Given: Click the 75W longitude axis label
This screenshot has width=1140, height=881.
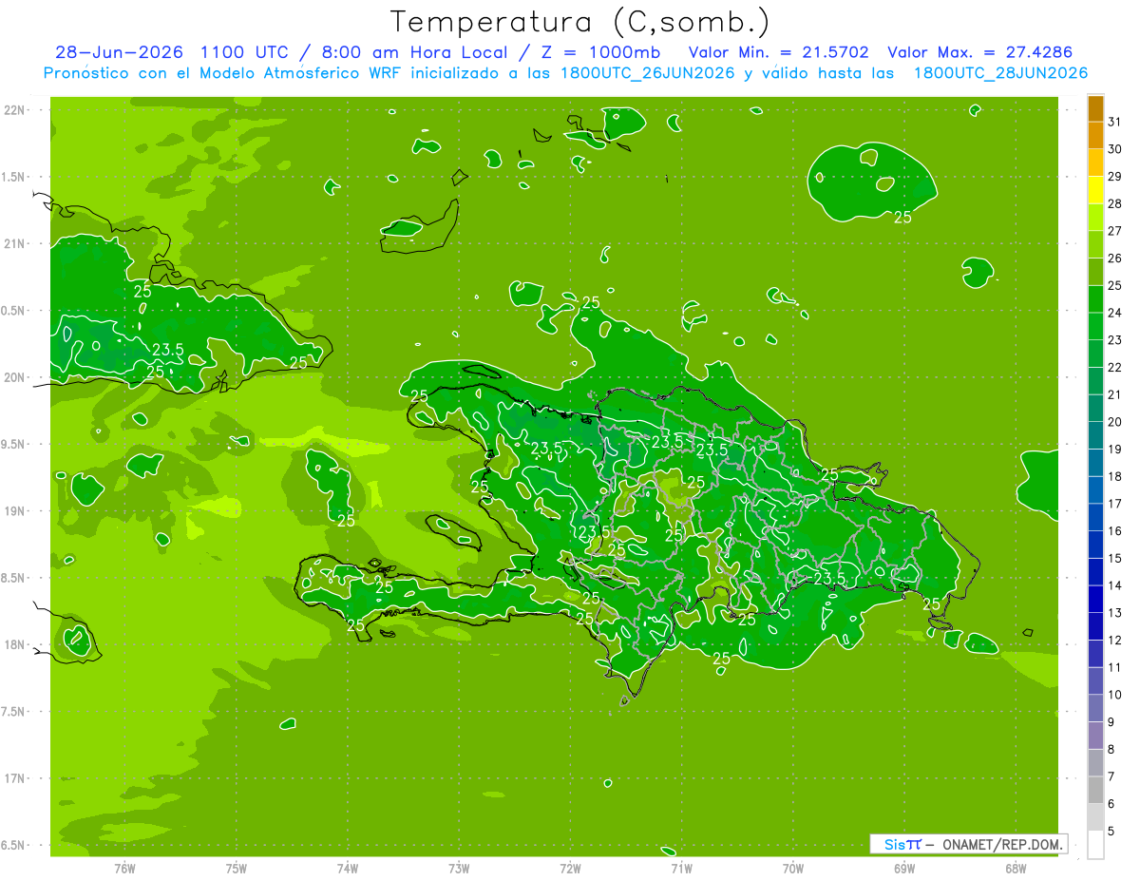Looking at the screenshot, I should [237, 868].
